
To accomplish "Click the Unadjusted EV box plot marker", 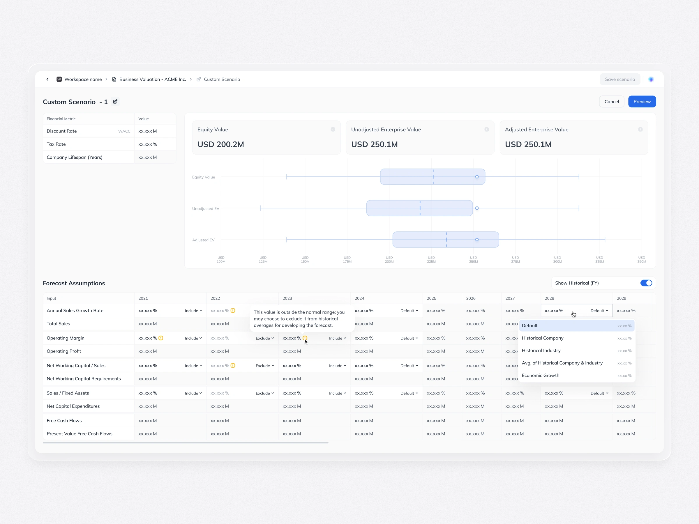I will 477,208.
